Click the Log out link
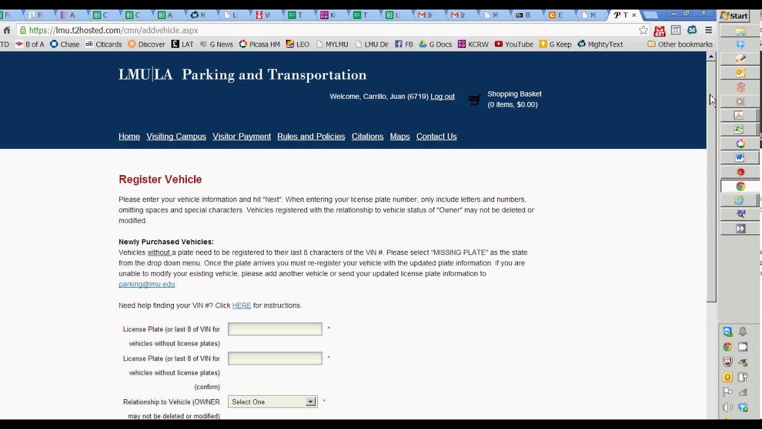 (442, 97)
